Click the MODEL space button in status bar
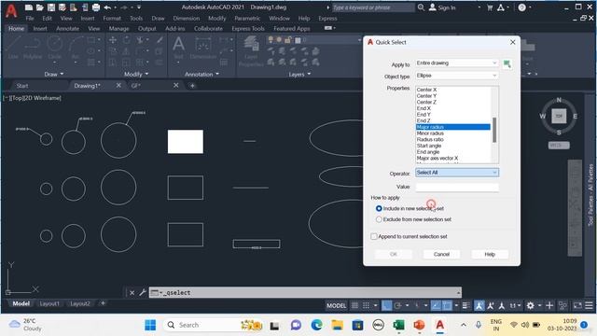Image resolution: width=597 pixels, height=336 pixels. [336, 305]
